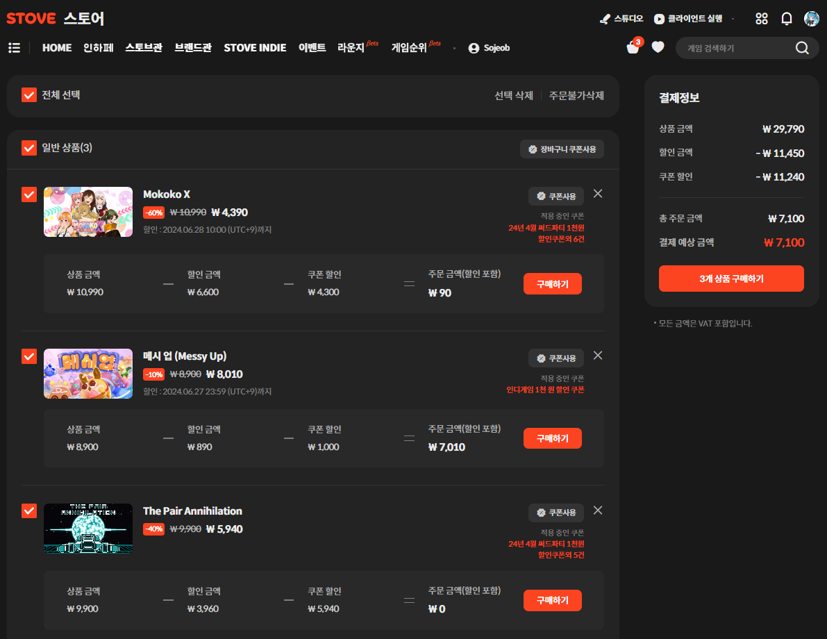The image size is (827, 639).
Task: Click 구매하기 for Mokoko X
Action: pos(552,284)
